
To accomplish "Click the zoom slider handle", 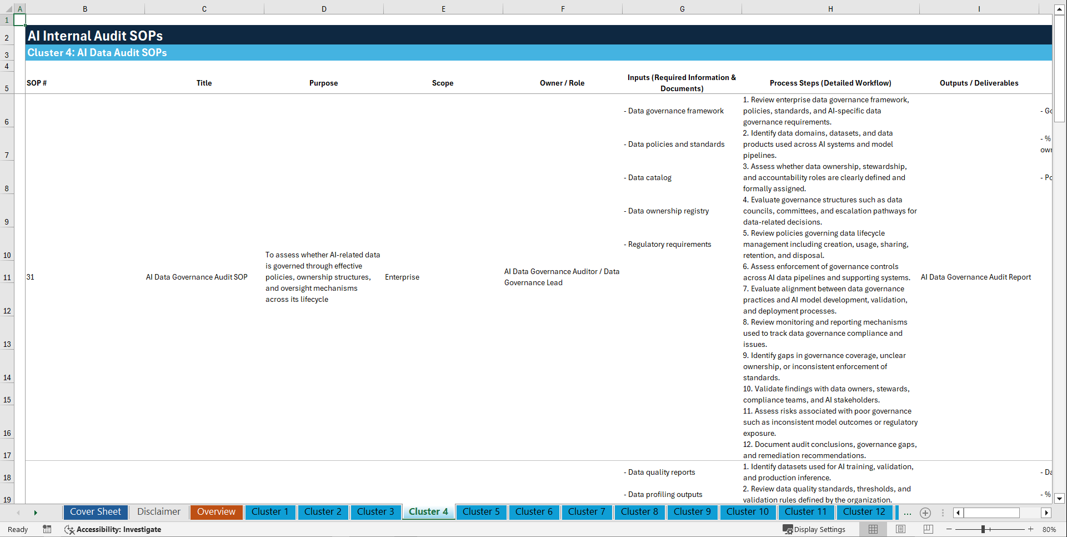I will tap(983, 529).
